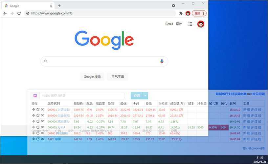Delete the 000002 万科A row
Image resolution: width=268 pixels, height=164 pixels.
point(42,127)
